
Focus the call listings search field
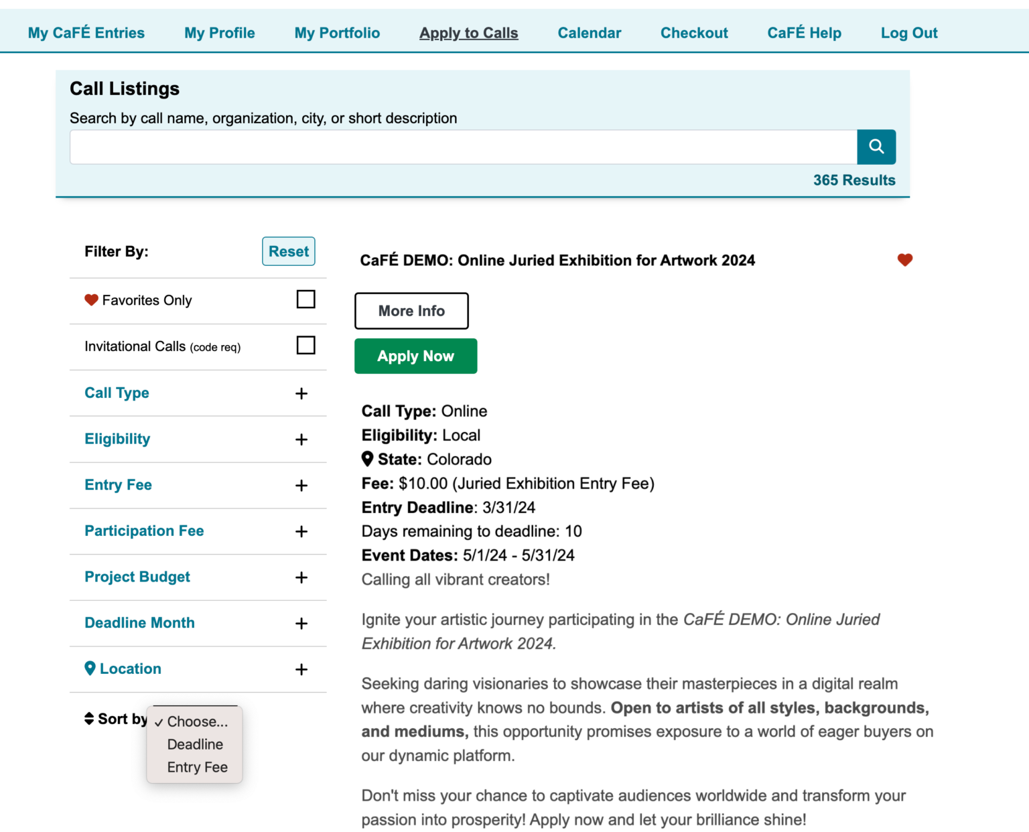point(463,147)
